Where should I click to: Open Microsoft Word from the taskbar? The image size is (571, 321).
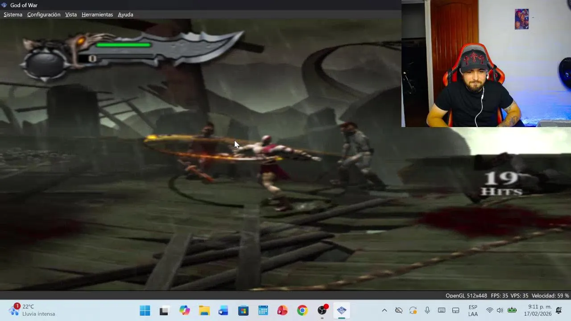click(x=223, y=311)
